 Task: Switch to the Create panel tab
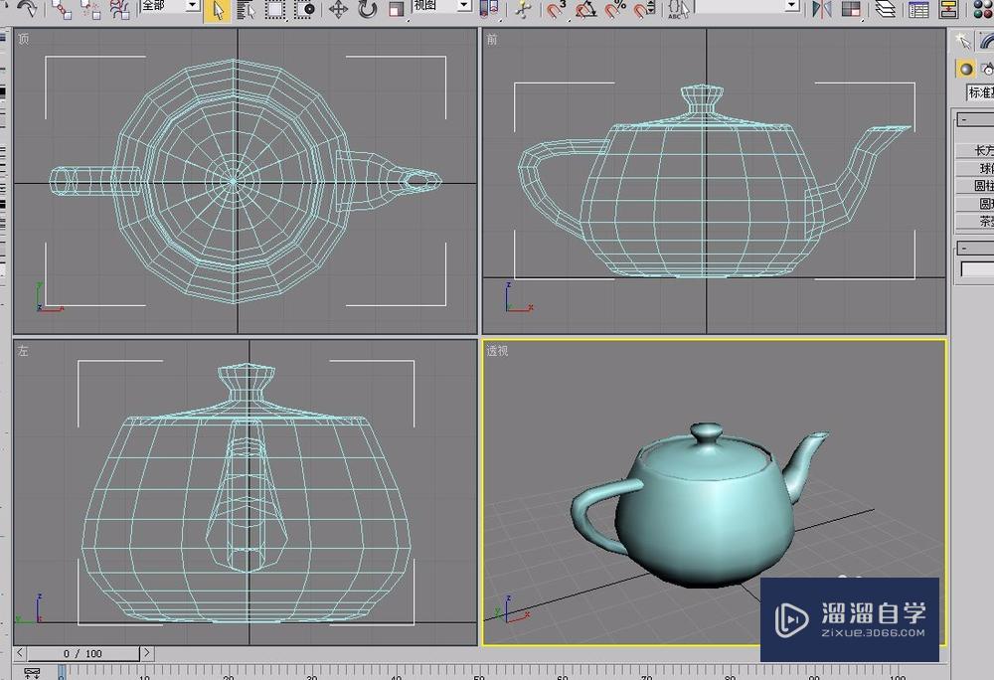(963, 41)
